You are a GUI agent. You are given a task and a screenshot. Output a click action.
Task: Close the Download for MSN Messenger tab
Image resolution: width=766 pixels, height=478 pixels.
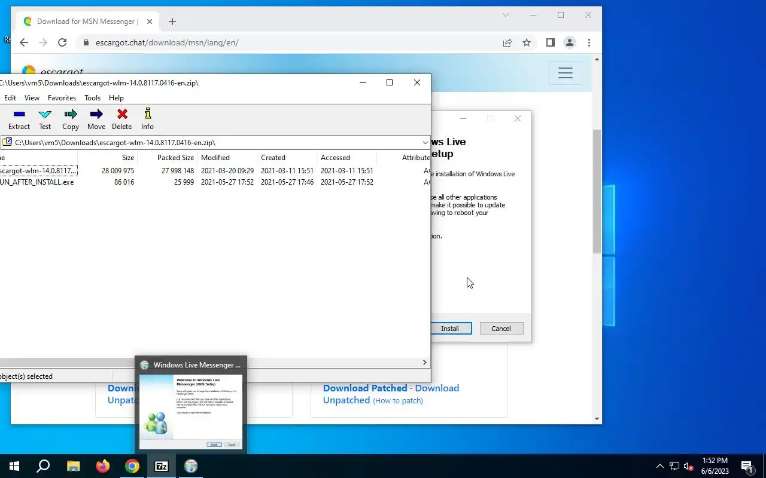[150, 22]
